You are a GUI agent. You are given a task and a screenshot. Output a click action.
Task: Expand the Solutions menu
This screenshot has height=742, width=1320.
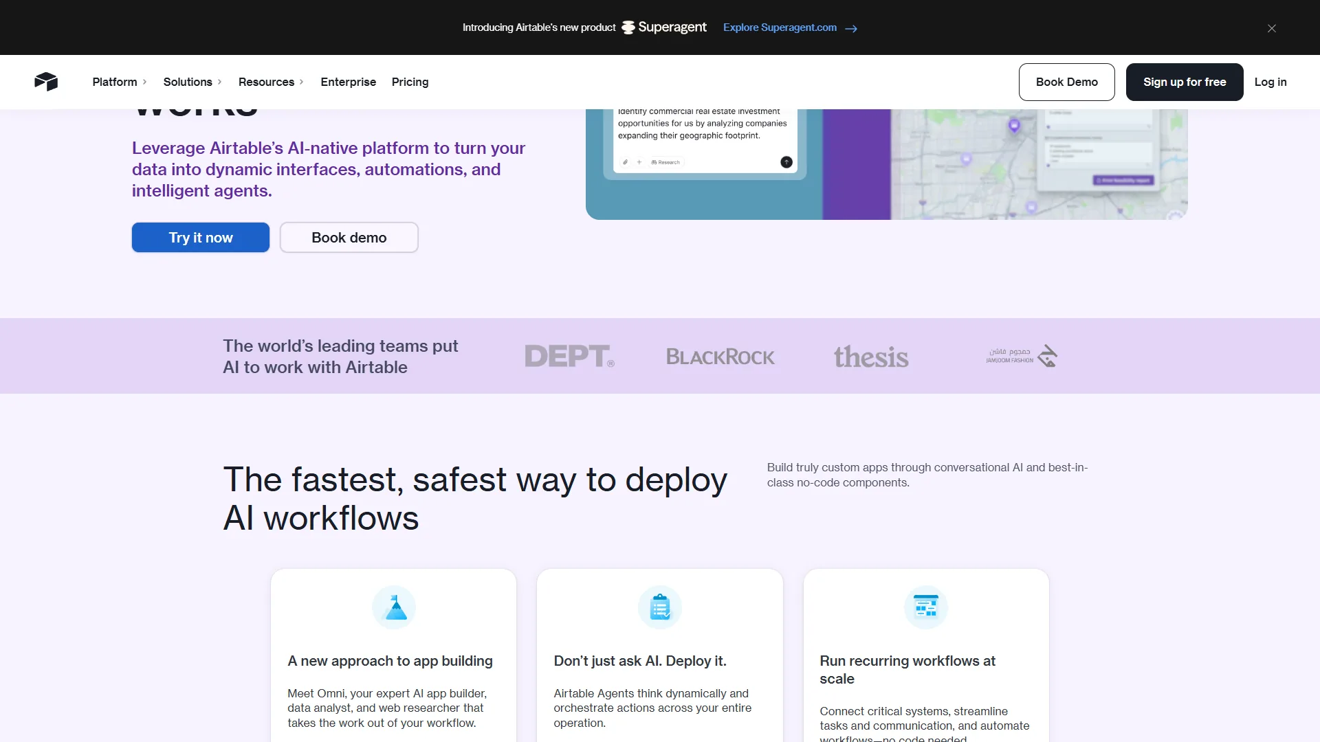point(192,82)
